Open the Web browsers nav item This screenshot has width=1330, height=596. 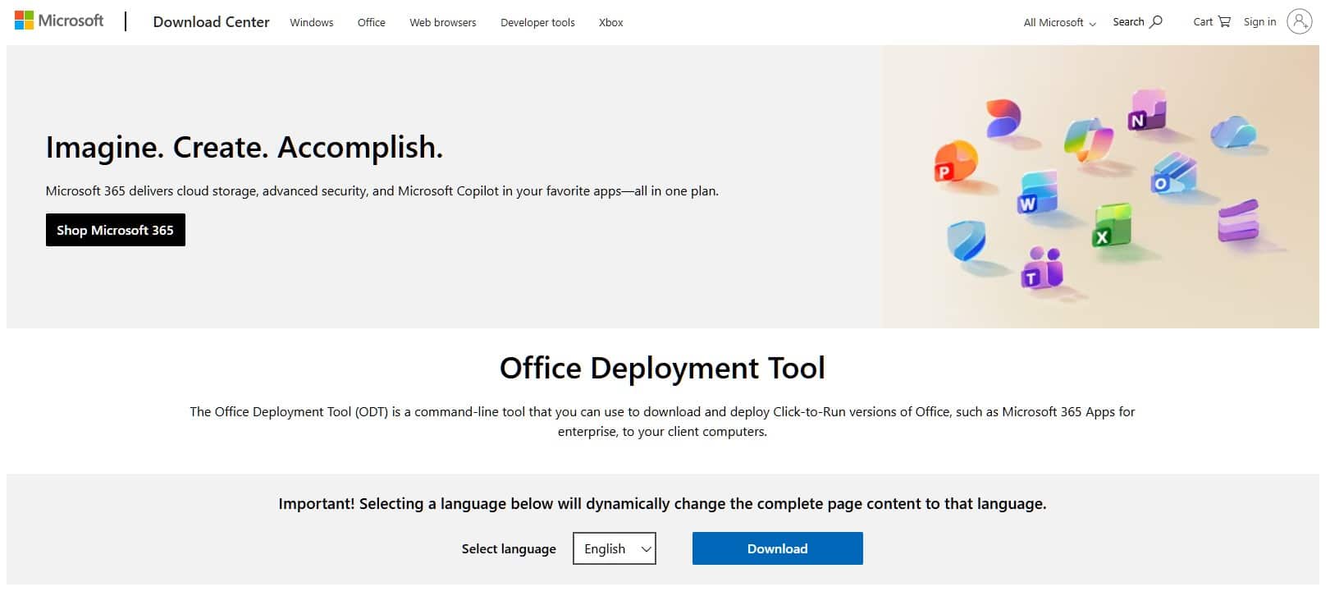pyautogui.click(x=443, y=23)
